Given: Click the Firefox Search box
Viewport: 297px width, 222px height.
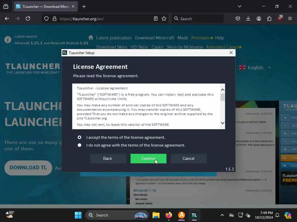Looking at the screenshot, I should click(198, 19).
